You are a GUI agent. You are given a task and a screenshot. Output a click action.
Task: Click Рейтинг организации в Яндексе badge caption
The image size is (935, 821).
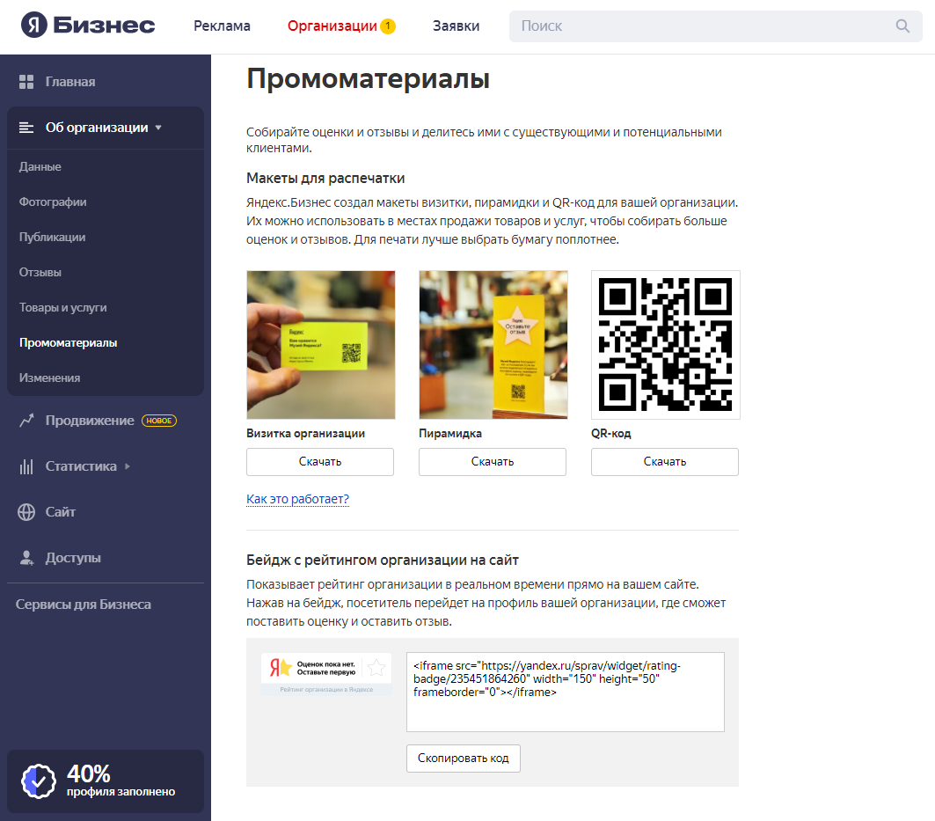point(326,690)
